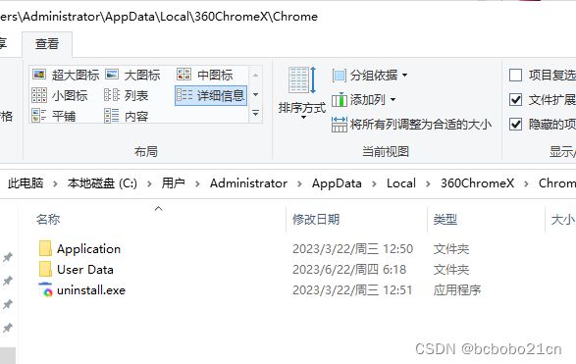This screenshot has width=576, height=364.
Task: Expand chevron after Local breadcrumb
Action: (428, 183)
